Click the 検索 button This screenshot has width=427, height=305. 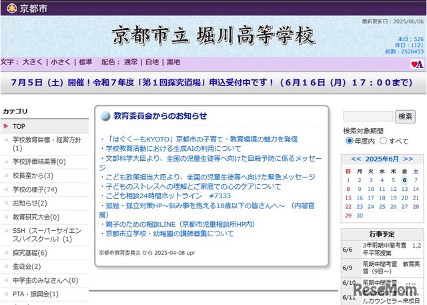(x=405, y=117)
